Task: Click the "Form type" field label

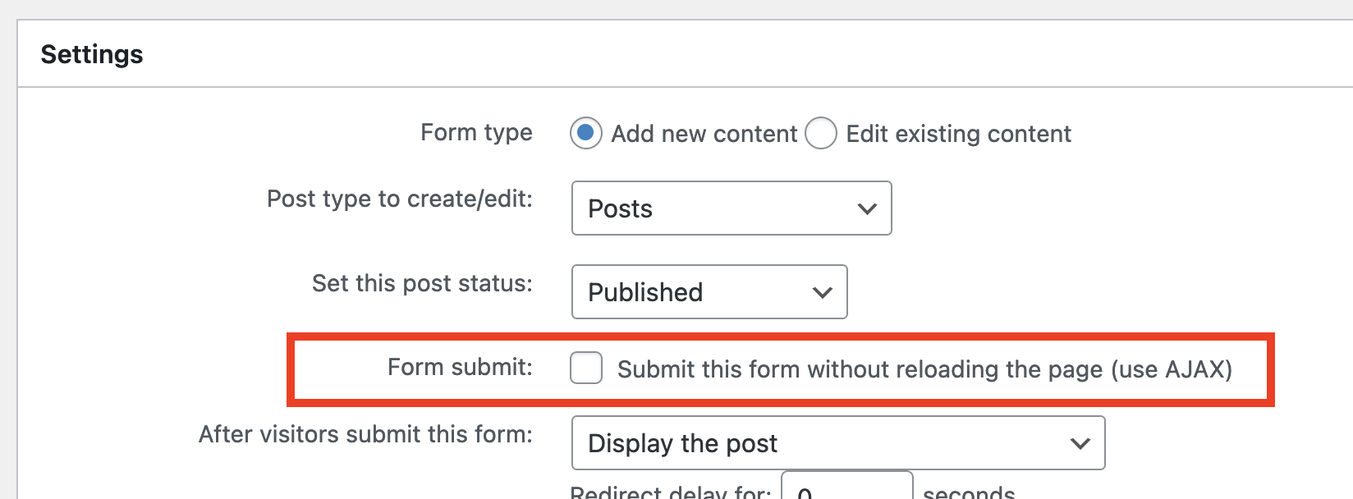Action: pos(476,132)
